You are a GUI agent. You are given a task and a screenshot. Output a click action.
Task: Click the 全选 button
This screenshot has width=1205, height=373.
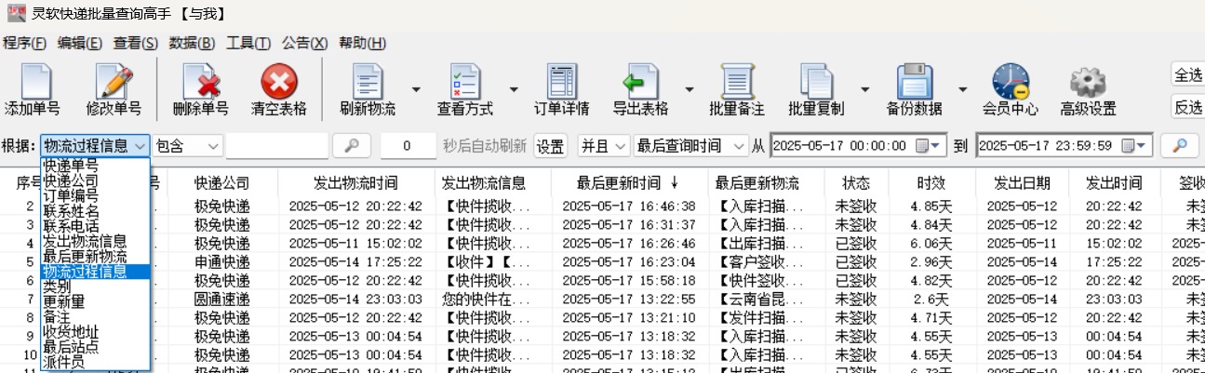1187,75
